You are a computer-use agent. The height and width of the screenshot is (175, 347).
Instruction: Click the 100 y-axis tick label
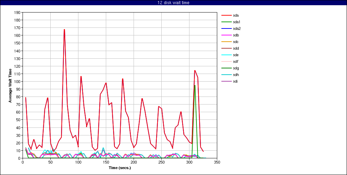[x=17, y=82]
